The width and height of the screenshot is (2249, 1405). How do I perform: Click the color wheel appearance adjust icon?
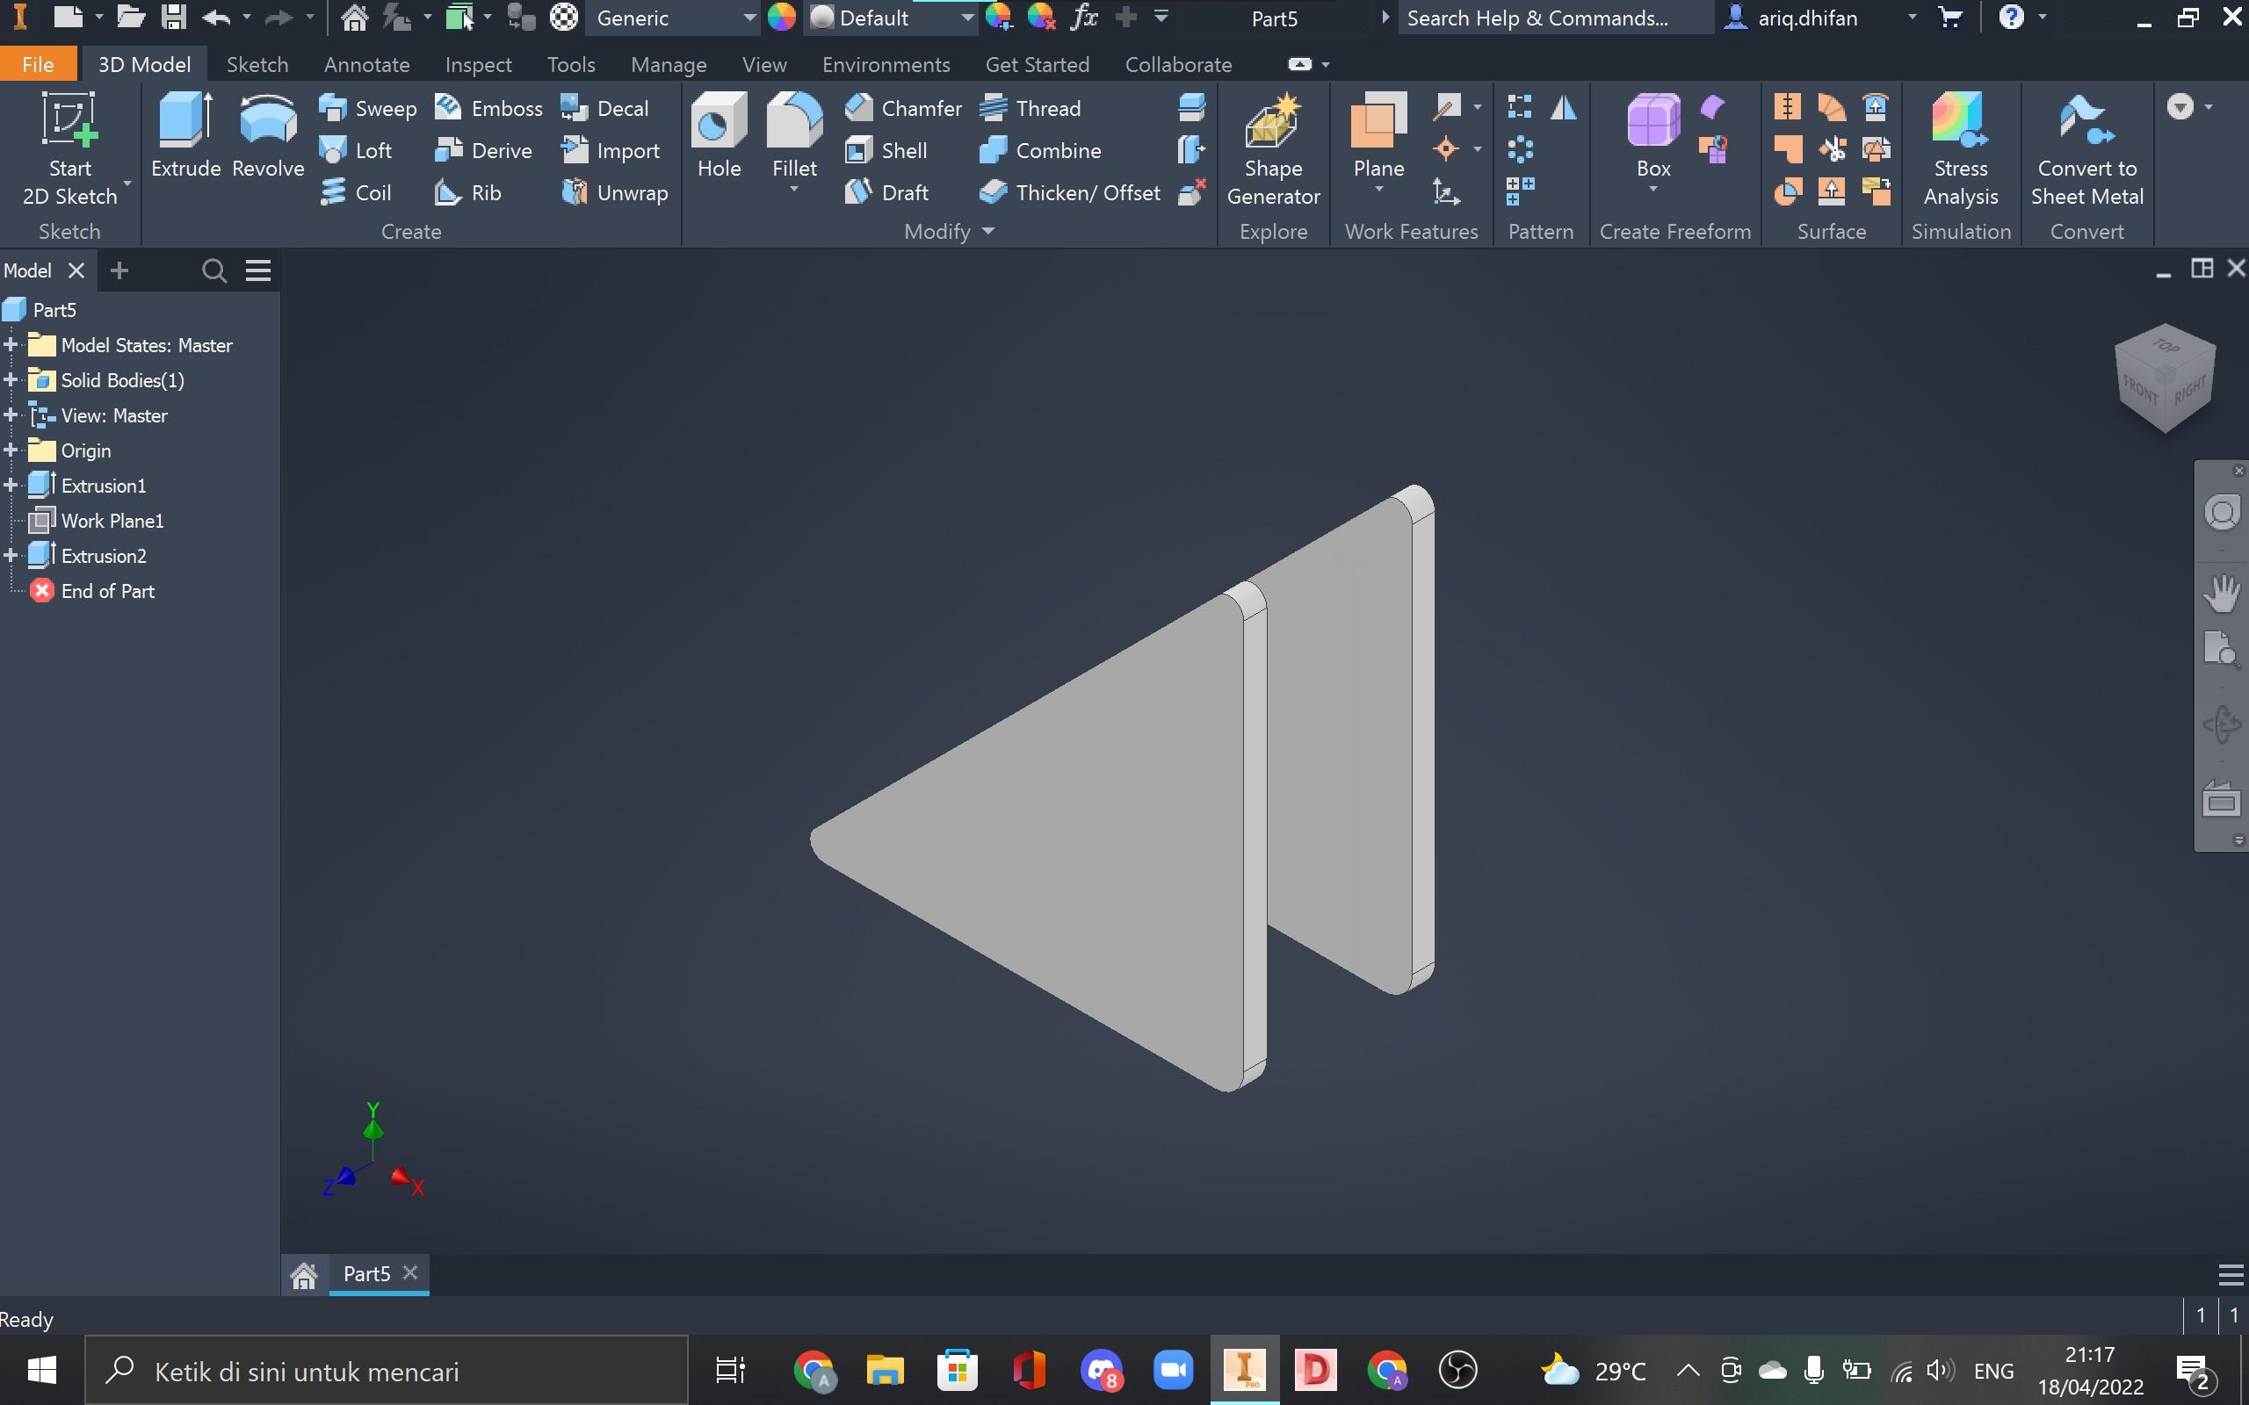[782, 18]
